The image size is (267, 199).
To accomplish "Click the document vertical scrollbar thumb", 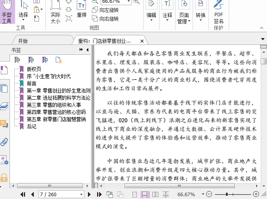I will [x=263, y=61].
